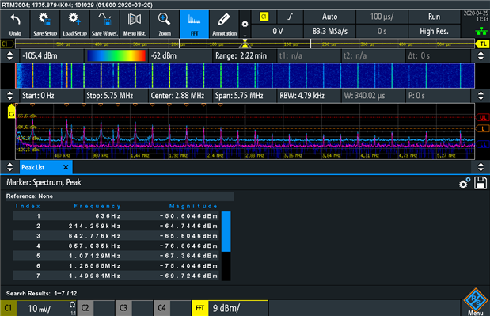Open Save Setup from the toolbar
The height and width of the screenshot is (316, 490).
click(45, 24)
